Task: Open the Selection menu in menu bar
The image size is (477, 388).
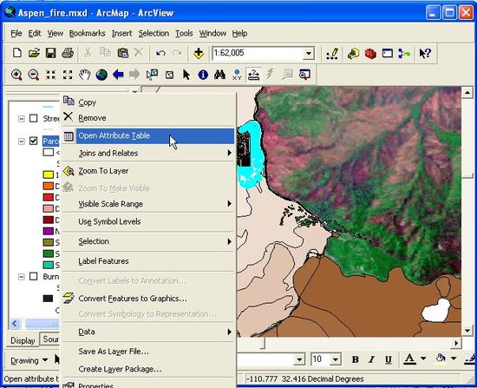Action: pyautogui.click(x=154, y=33)
